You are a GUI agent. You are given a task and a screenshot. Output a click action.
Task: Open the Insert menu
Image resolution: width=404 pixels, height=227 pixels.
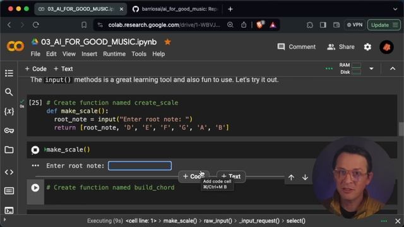pos(90,54)
